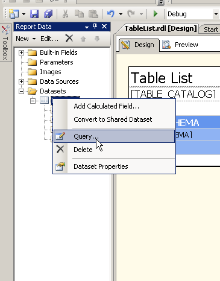This screenshot has width=220, height=281.
Task: Collapse the Datasets folder
Action: tap(21, 91)
